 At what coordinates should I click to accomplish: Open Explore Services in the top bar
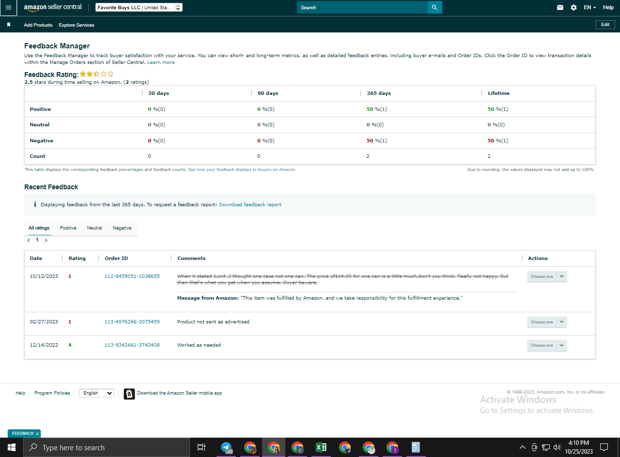(77, 25)
